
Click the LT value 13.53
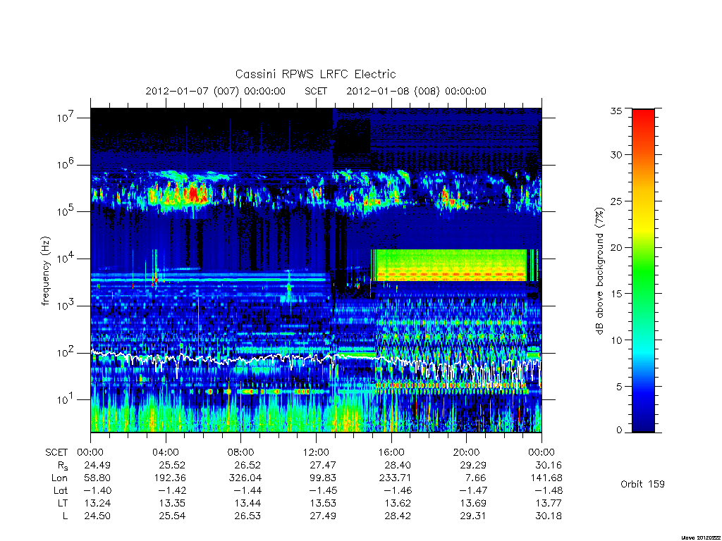[x=323, y=503]
